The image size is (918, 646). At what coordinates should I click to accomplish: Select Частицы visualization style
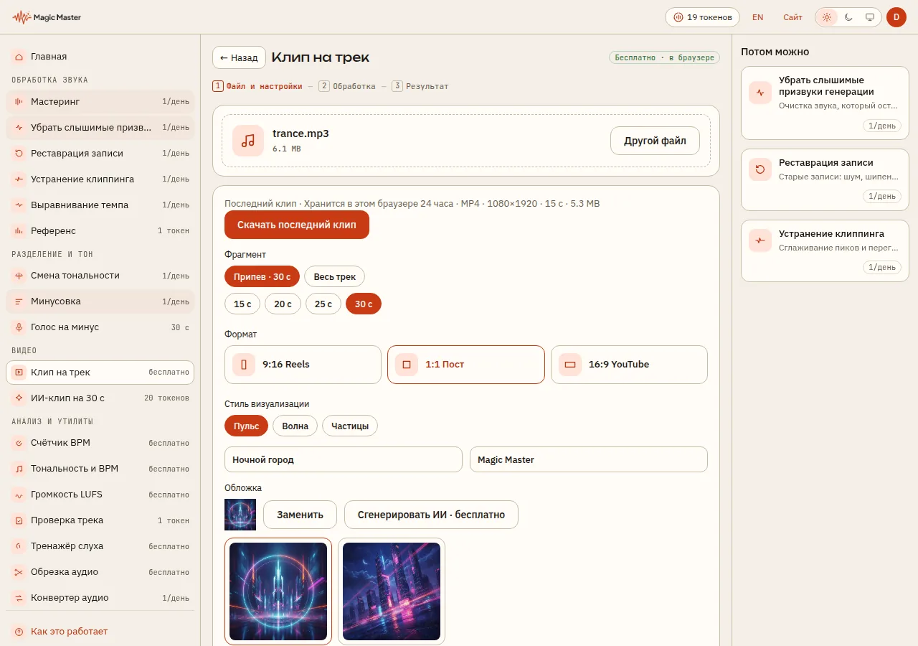point(350,426)
